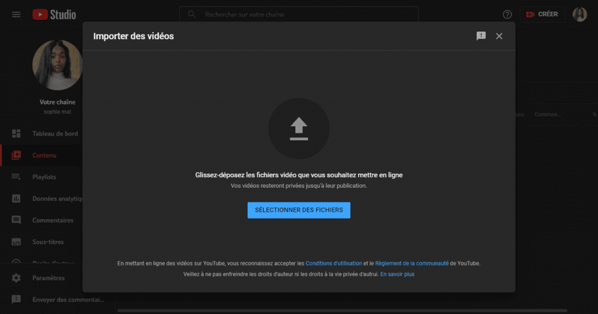The image size is (598, 314).
Task: Click the search magnifier icon
Action: [x=192, y=15]
